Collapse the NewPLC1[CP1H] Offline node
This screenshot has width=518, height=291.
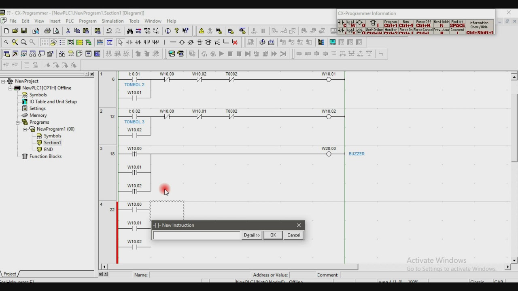coord(11,88)
